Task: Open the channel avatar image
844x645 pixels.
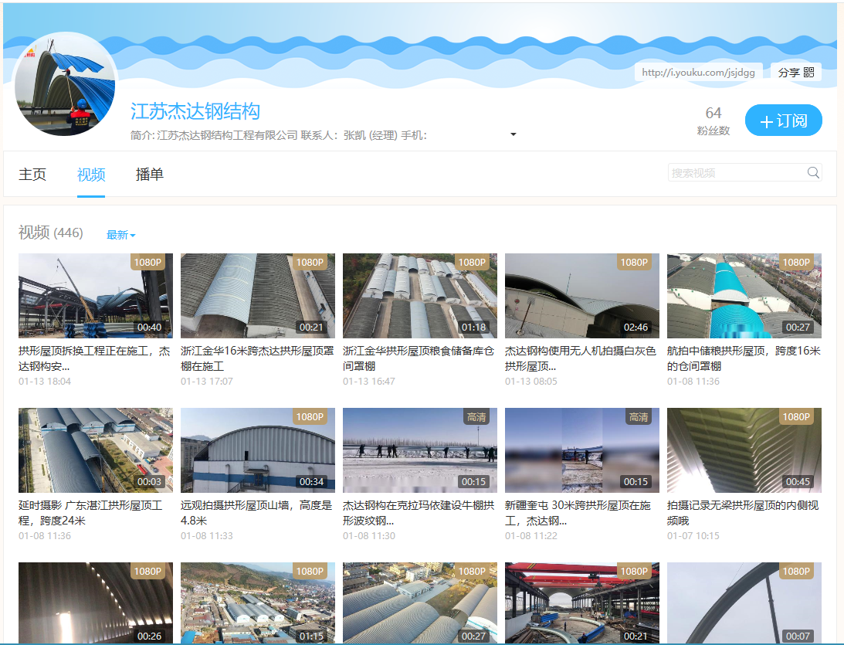Action: pos(66,84)
